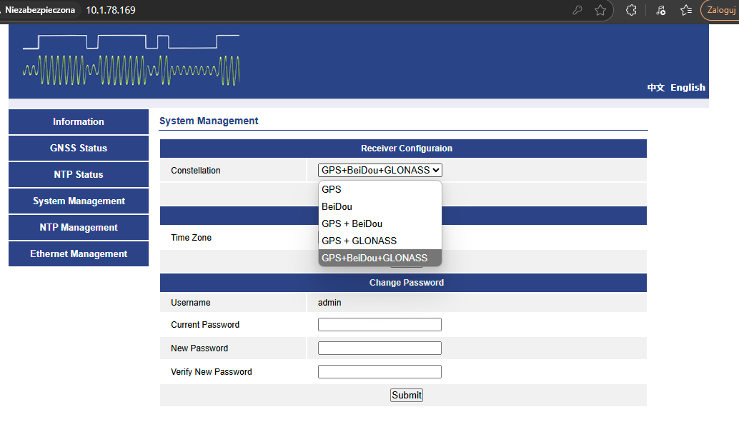Click the waveform logo banner

[x=131, y=61]
